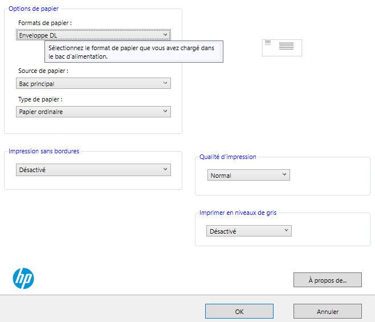This screenshot has height=322, width=375.
Task: Click the Imprimer en niveaux de gris title
Action: 238,213
